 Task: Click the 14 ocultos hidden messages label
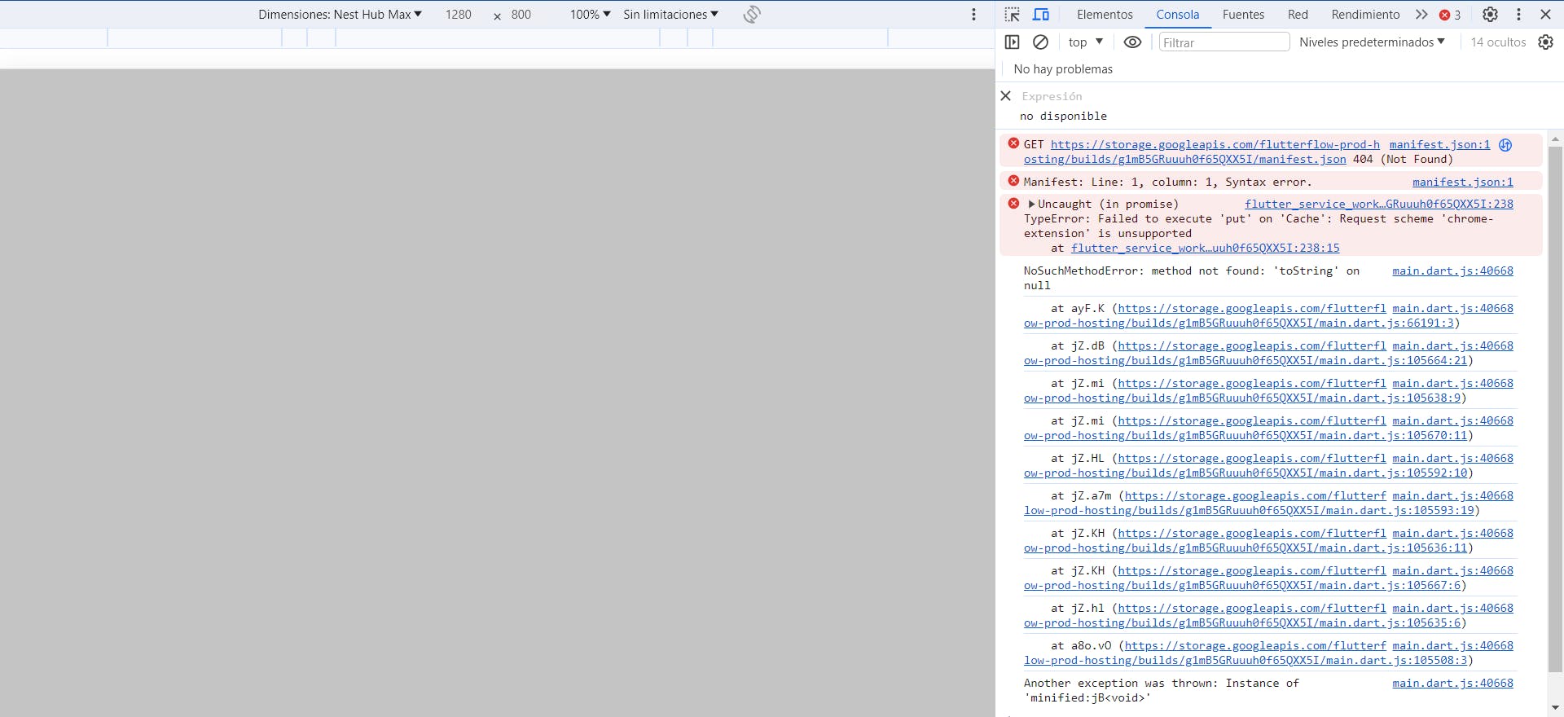[1498, 42]
